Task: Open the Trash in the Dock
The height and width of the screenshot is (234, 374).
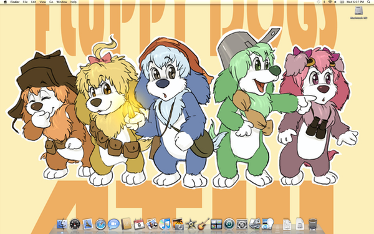Action: pos(312,224)
